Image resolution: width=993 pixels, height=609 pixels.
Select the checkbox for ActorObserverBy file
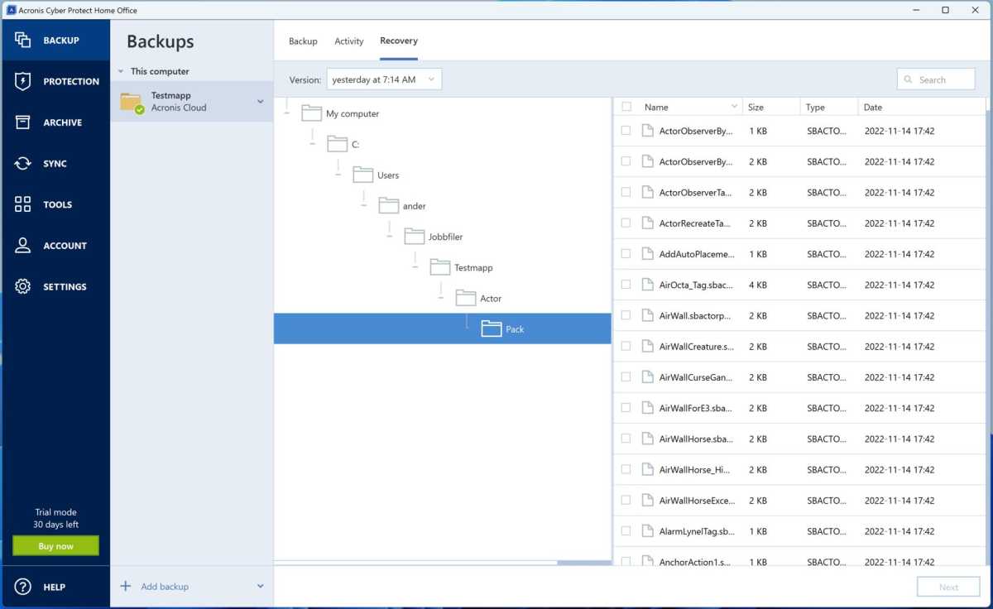[626, 130]
